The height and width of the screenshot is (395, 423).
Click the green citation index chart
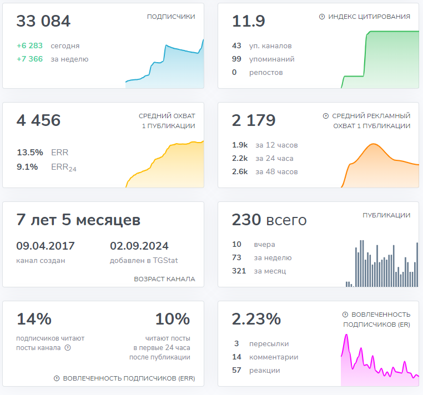click(x=380, y=60)
